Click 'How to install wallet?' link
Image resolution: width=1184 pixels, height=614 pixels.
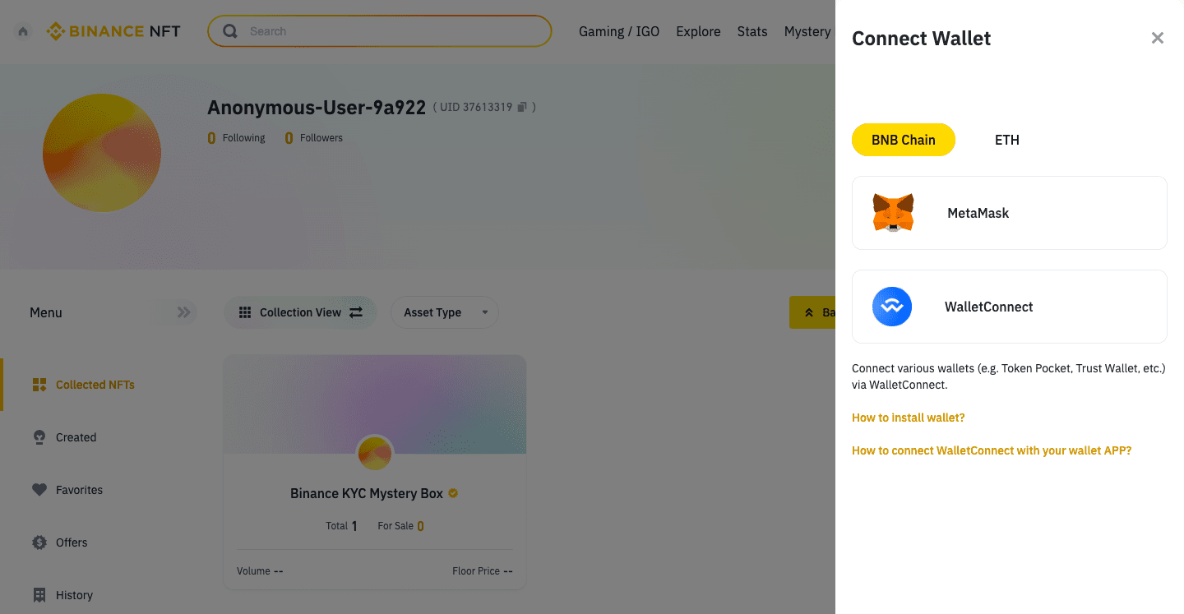[x=908, y=418]
